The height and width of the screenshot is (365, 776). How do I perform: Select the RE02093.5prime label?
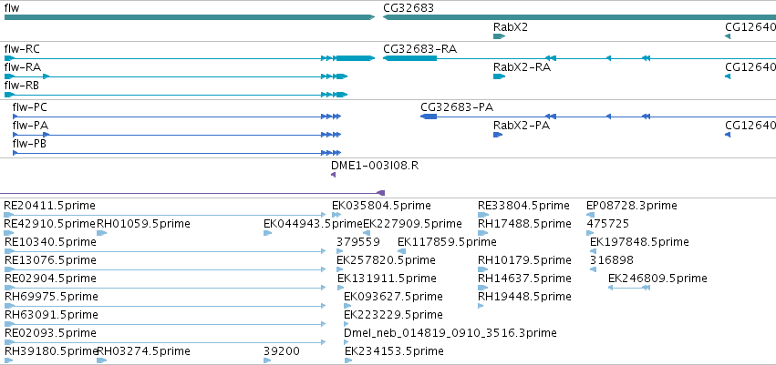50,333
